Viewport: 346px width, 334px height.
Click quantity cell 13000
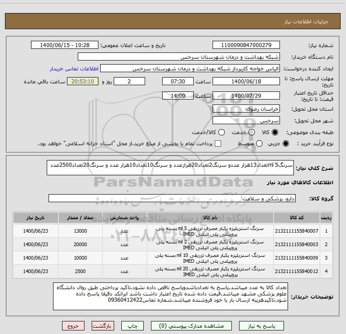(80, 231)
